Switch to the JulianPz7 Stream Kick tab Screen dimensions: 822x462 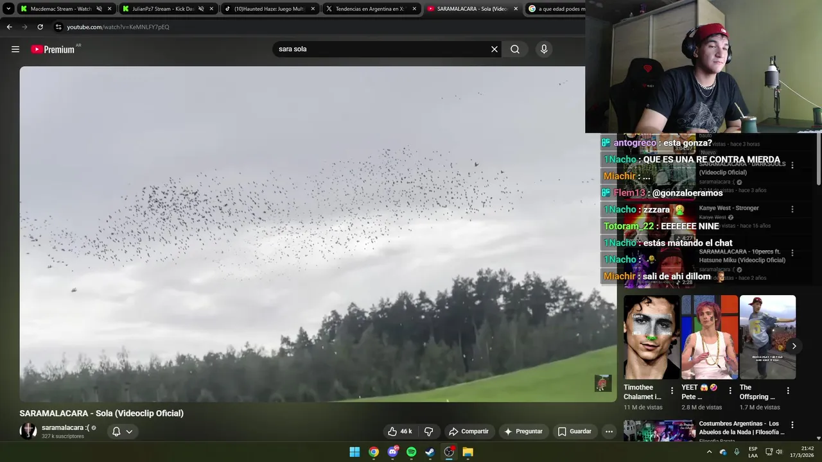point(168,9)
